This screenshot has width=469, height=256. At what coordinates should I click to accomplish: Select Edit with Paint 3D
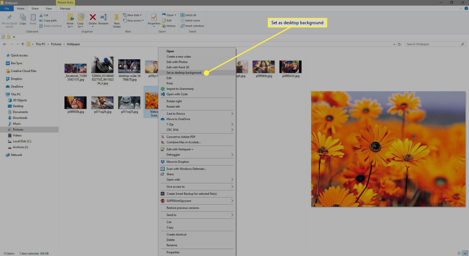[197, 67]
